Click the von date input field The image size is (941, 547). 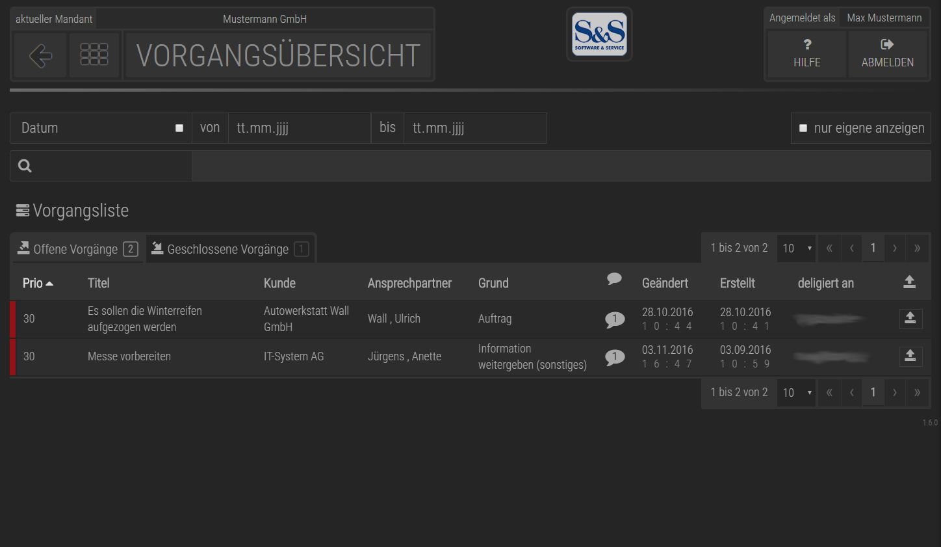[x=299, y=128]
